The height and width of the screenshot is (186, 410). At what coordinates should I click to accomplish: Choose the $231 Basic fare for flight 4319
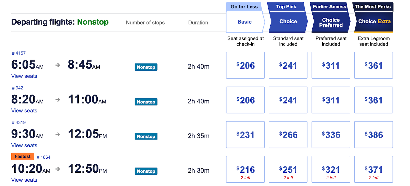pos(245,134)
